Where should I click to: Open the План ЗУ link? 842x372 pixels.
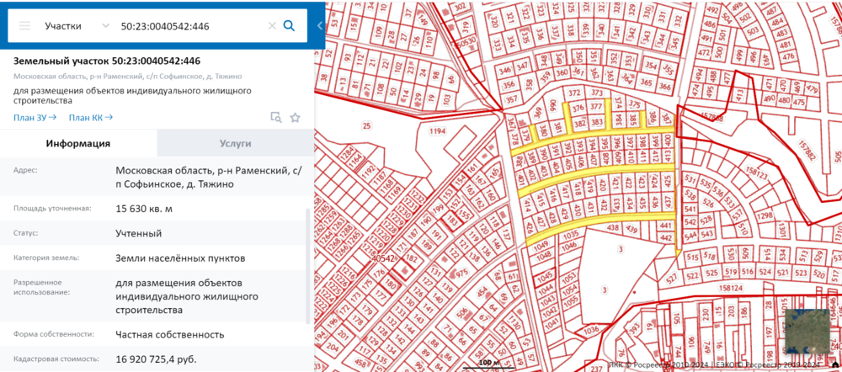point(35,118)
